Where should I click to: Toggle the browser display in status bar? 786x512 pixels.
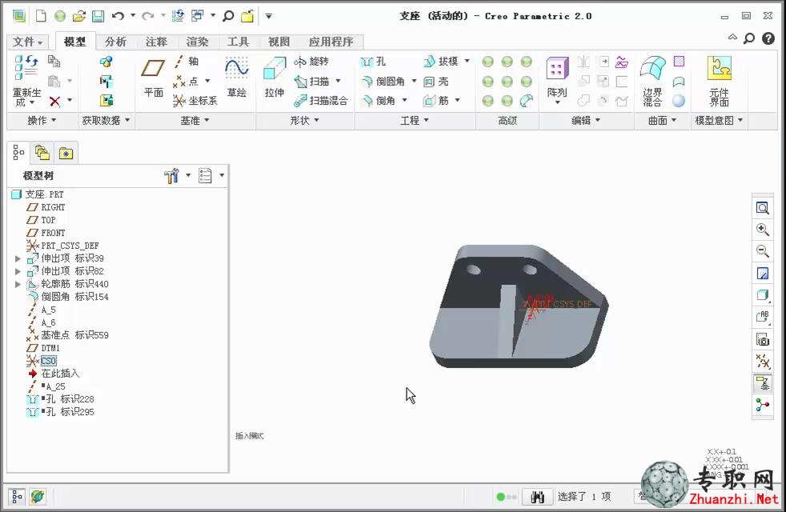[x=38, y=497]
